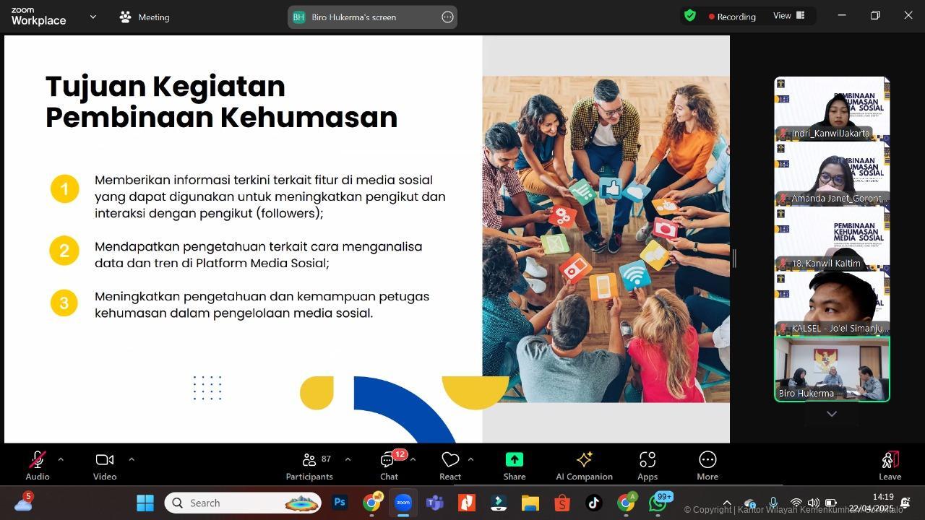This screenshot has height=520, width=925.
Task: Expand audio settings arrow next to Audio
Action: tap(61, 459)
